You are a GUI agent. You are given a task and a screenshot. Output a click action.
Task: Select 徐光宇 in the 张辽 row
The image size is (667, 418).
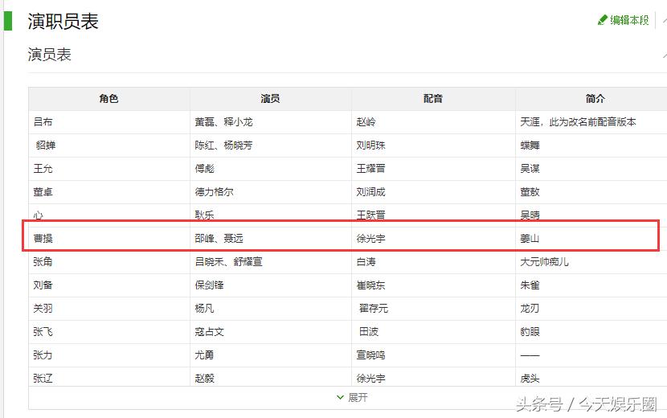[x=433, y=377]
